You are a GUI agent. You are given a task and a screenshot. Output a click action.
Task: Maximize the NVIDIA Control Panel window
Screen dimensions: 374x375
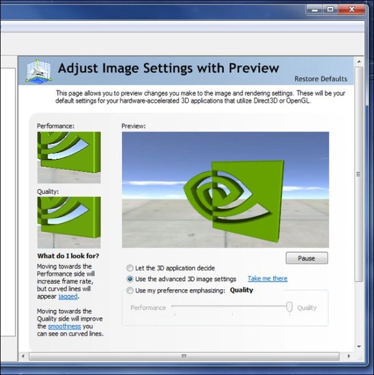click(330, 10)
